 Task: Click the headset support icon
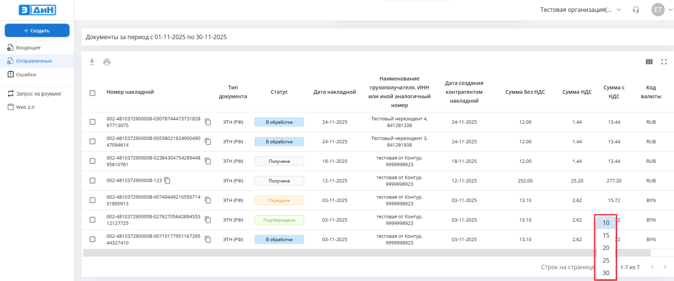pyautogui.click(x=636, y=10)
